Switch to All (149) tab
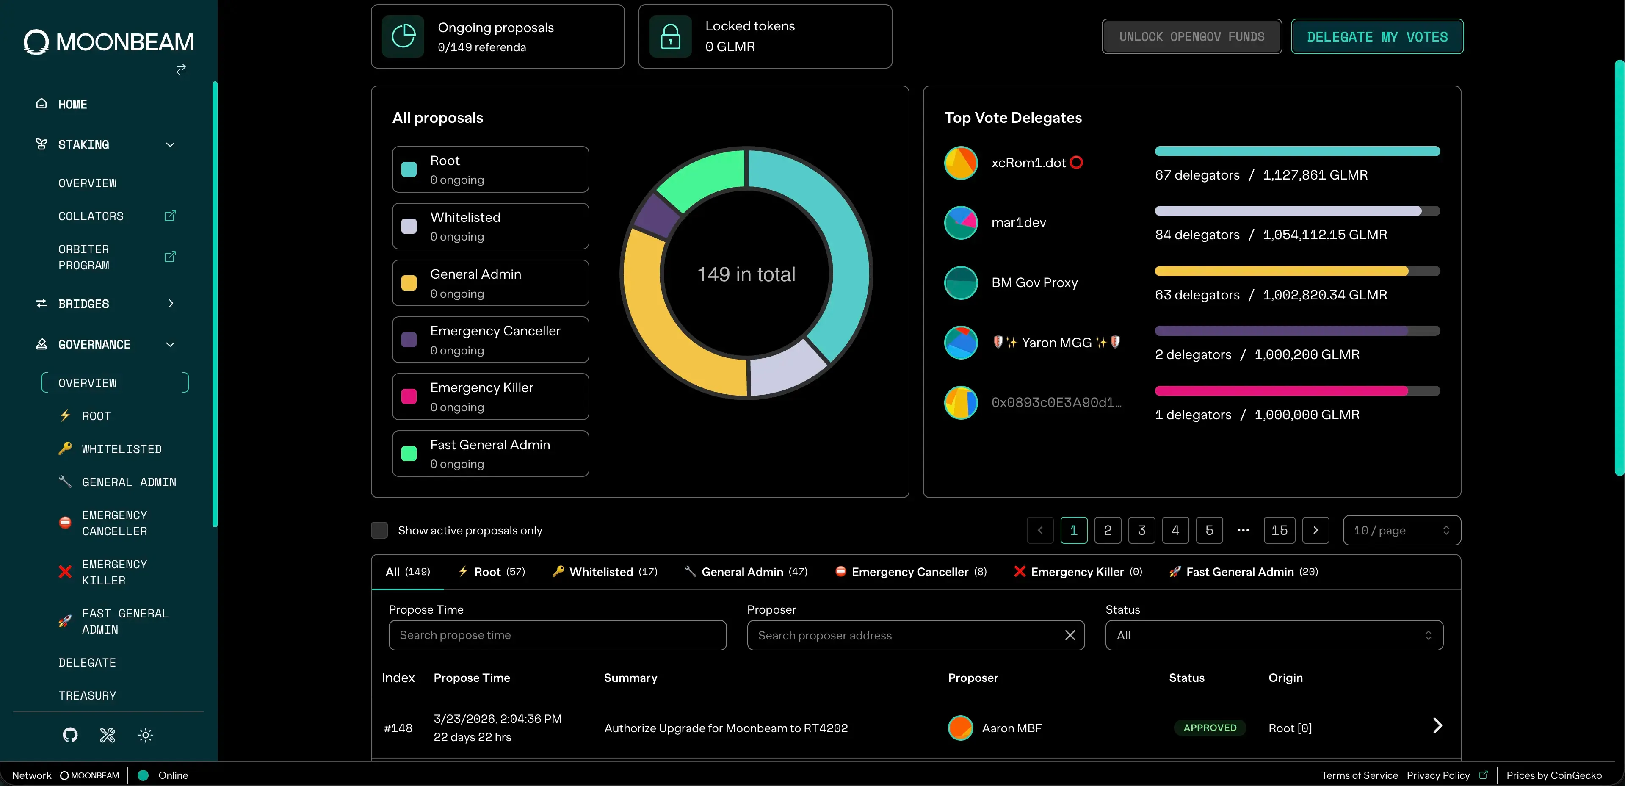Screen dimensions: 1625x786 (407, 572)
